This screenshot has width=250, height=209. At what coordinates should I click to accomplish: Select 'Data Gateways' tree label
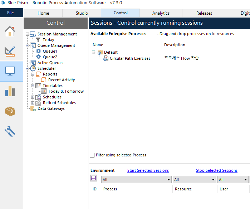coord(51,108)
